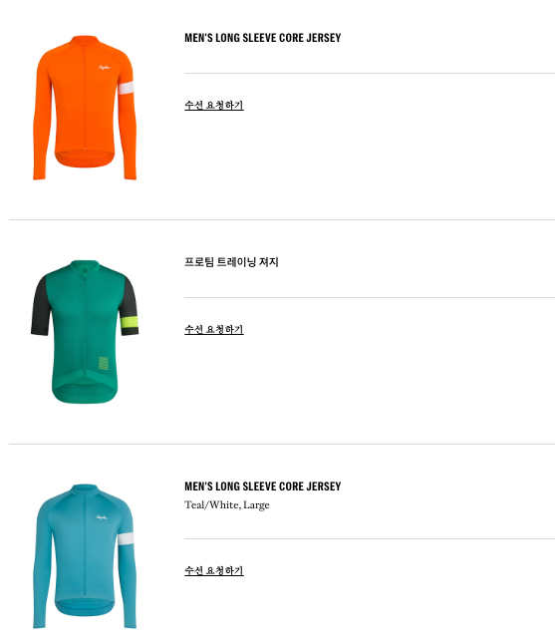Click the yellow armband on green jersey

point(130,322)
